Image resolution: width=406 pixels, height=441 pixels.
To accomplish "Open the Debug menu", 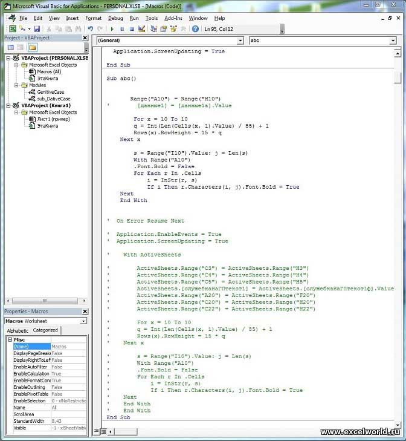I will (115, 18).
